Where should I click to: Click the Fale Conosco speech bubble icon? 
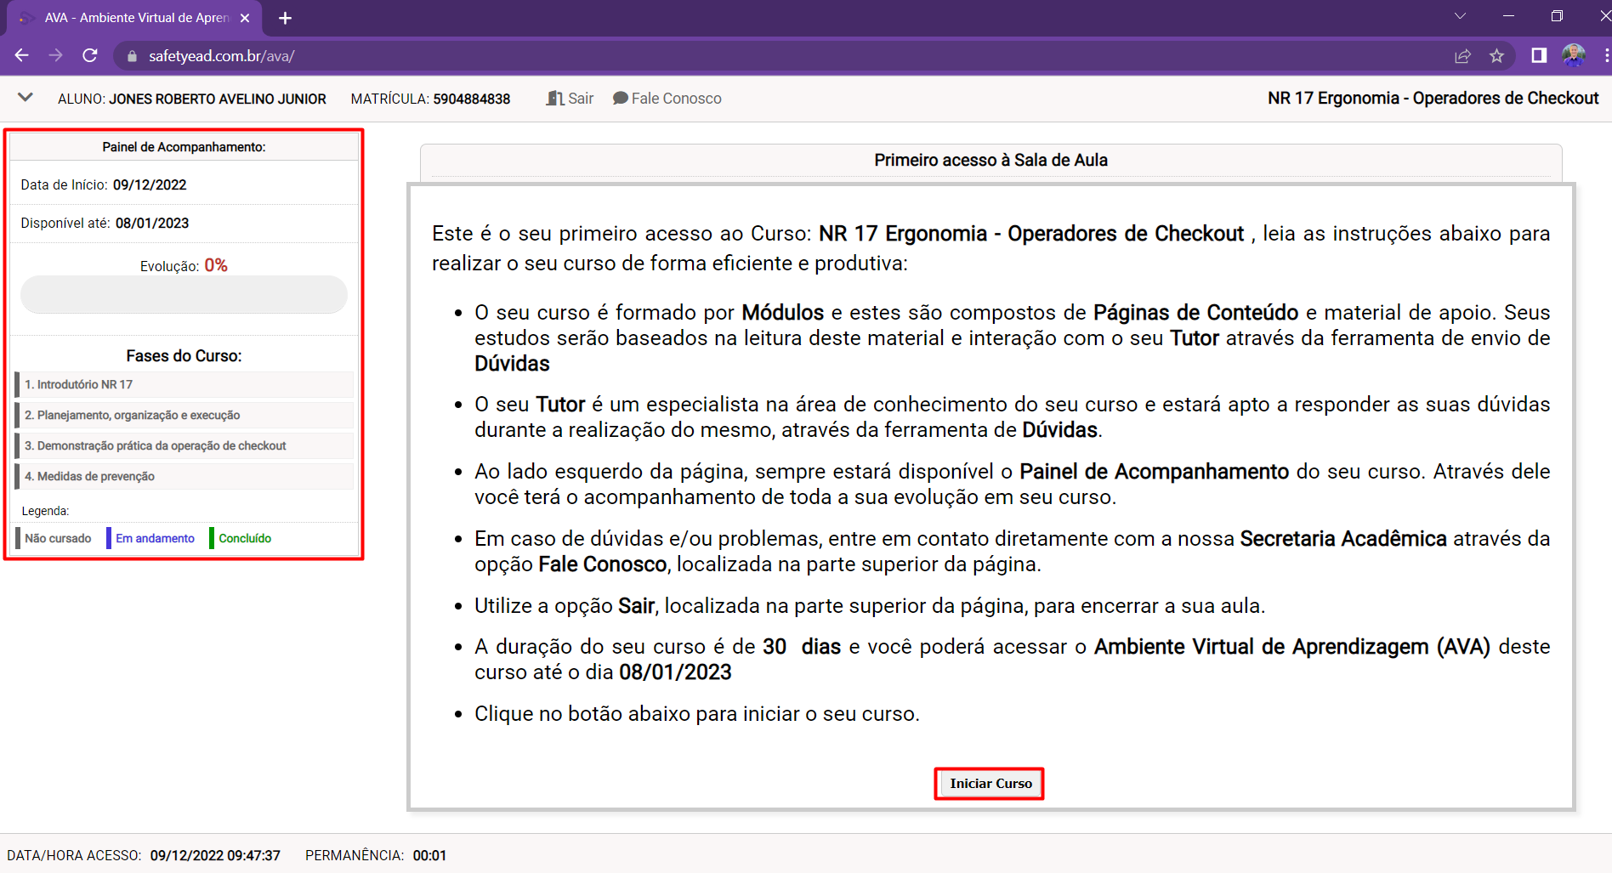tap(621, 98)
